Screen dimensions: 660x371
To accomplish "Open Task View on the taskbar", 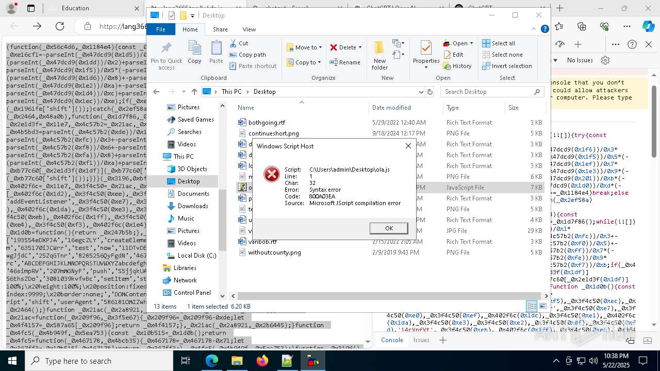I will (x=186, y=361).
